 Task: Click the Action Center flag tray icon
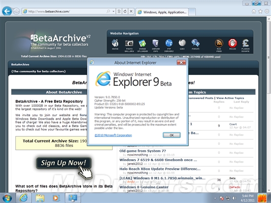coord(222,198)
